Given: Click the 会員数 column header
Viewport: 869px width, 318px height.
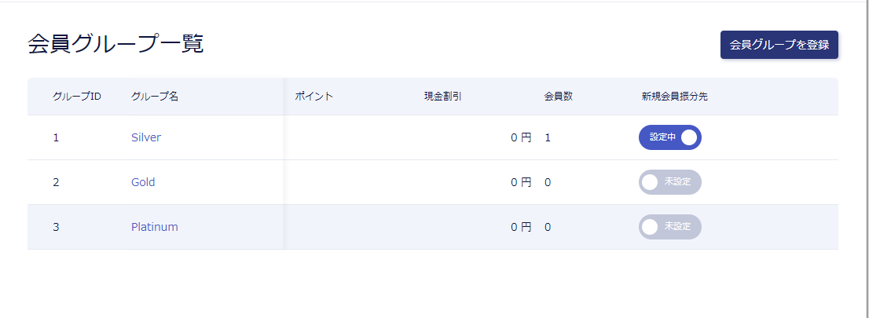Looking at the screenshot, I should (x=558, y=97).
